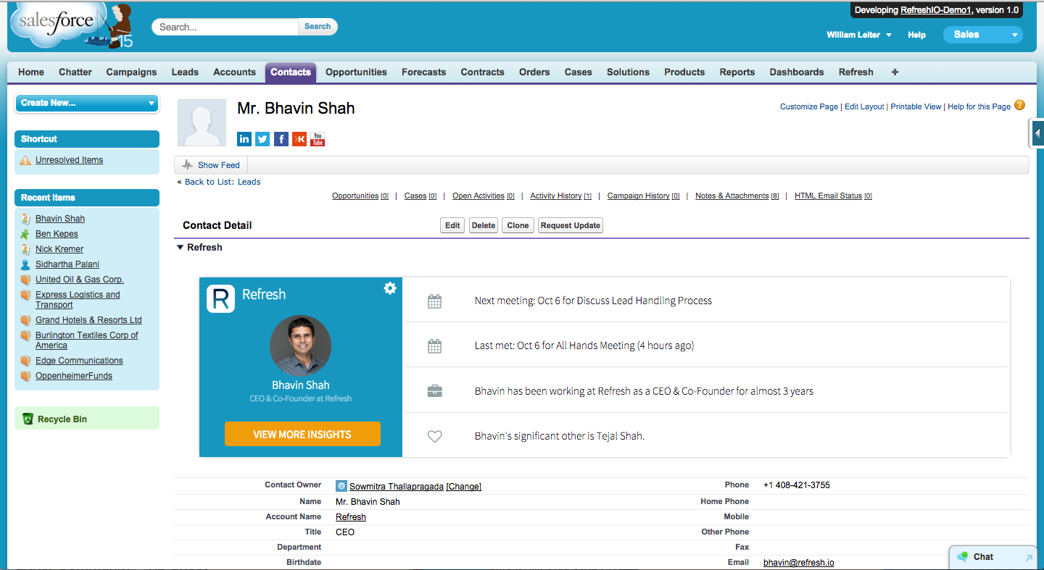Go to the Accounts tab

tap(234, 72)
